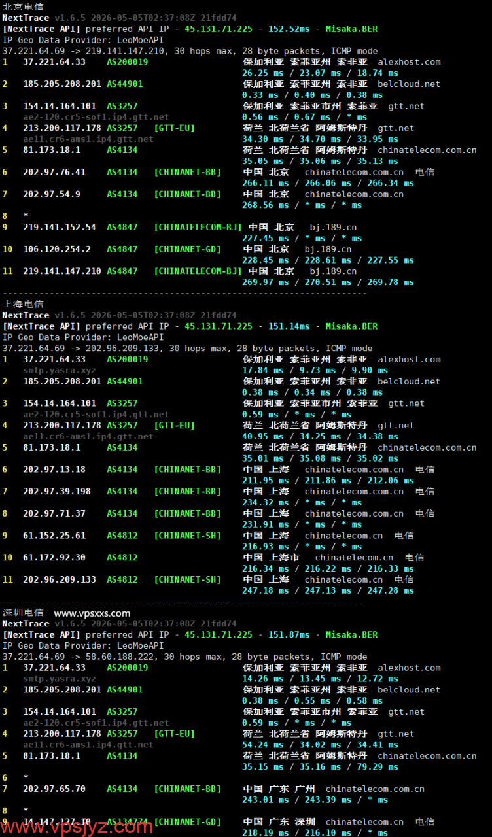Select latency 35.01 ms / 35.08 ms / 35.02 ms
Image resolution: width=492 pixels, height=837 pixels.
320,458
